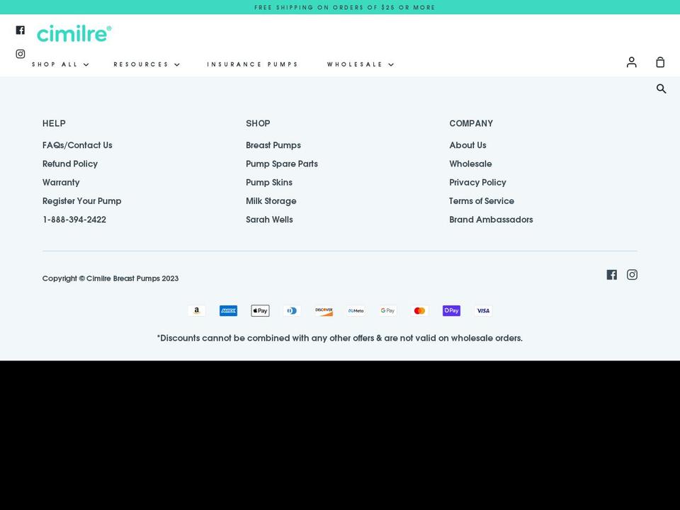
Task: Open the Insurance Pumps menu item
Action: [x=253, y=64]
